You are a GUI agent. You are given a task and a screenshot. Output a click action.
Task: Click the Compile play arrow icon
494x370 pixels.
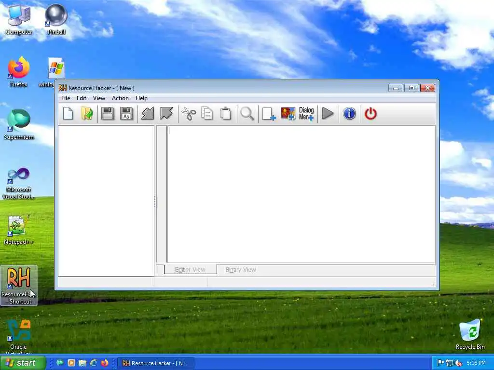[328, 114]
